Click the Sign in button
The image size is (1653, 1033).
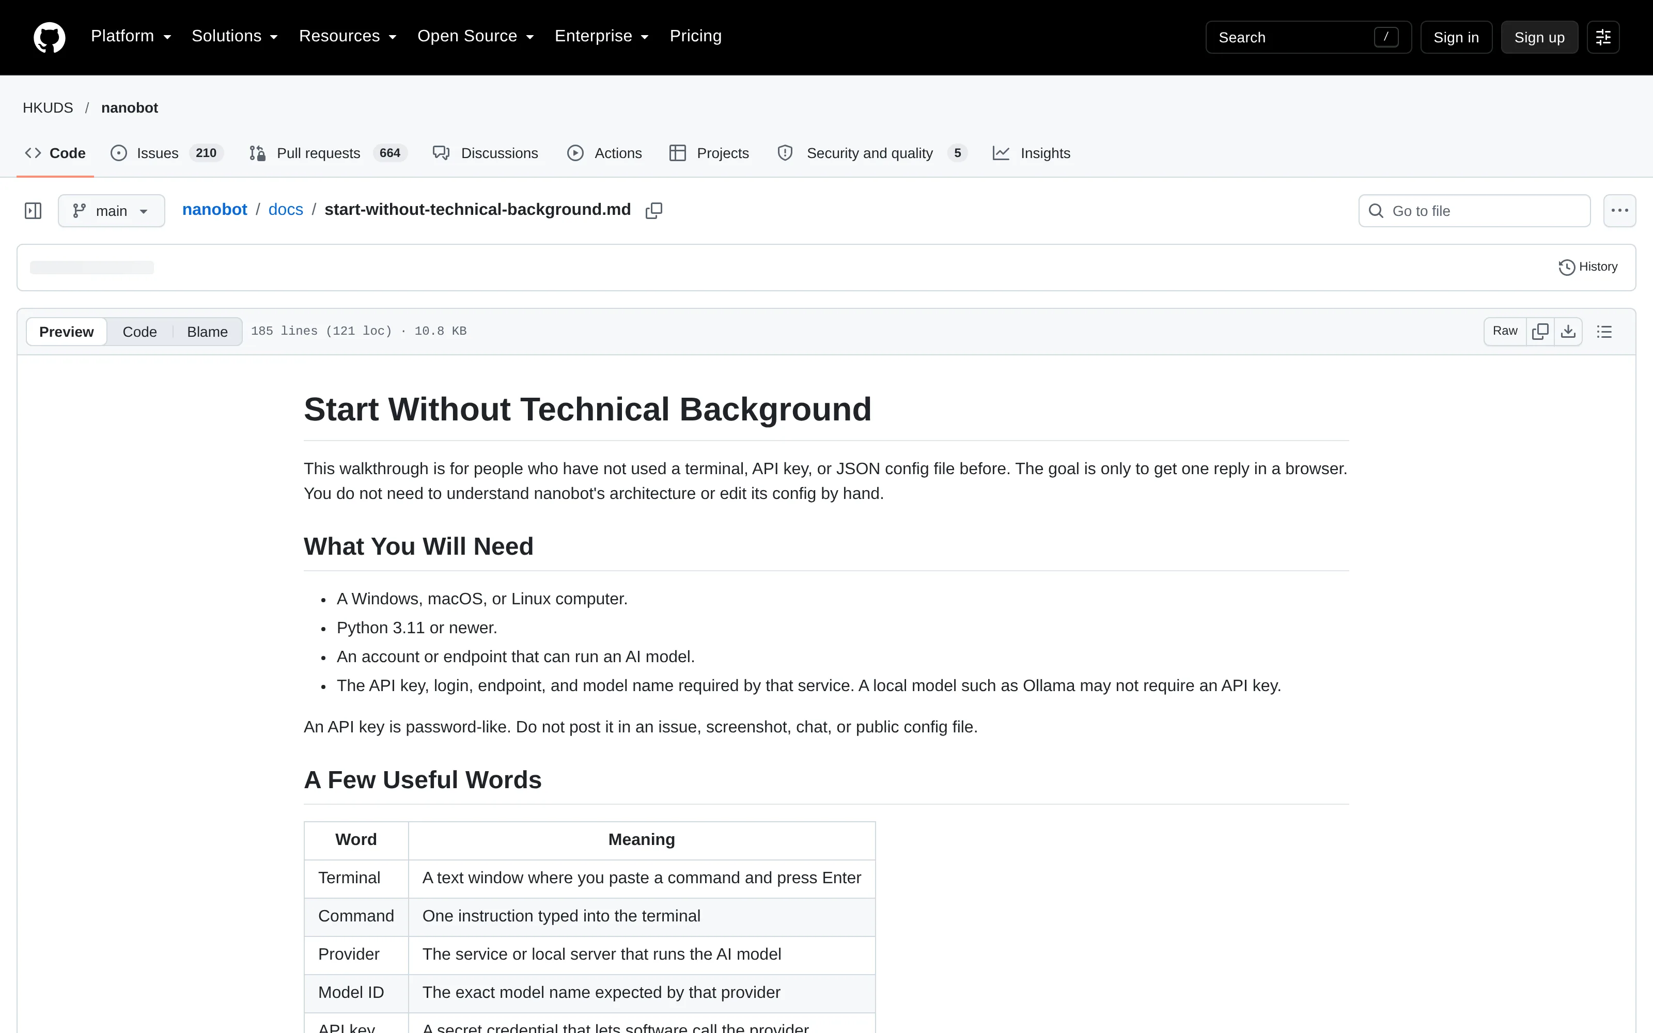[x=1456, y=38]
